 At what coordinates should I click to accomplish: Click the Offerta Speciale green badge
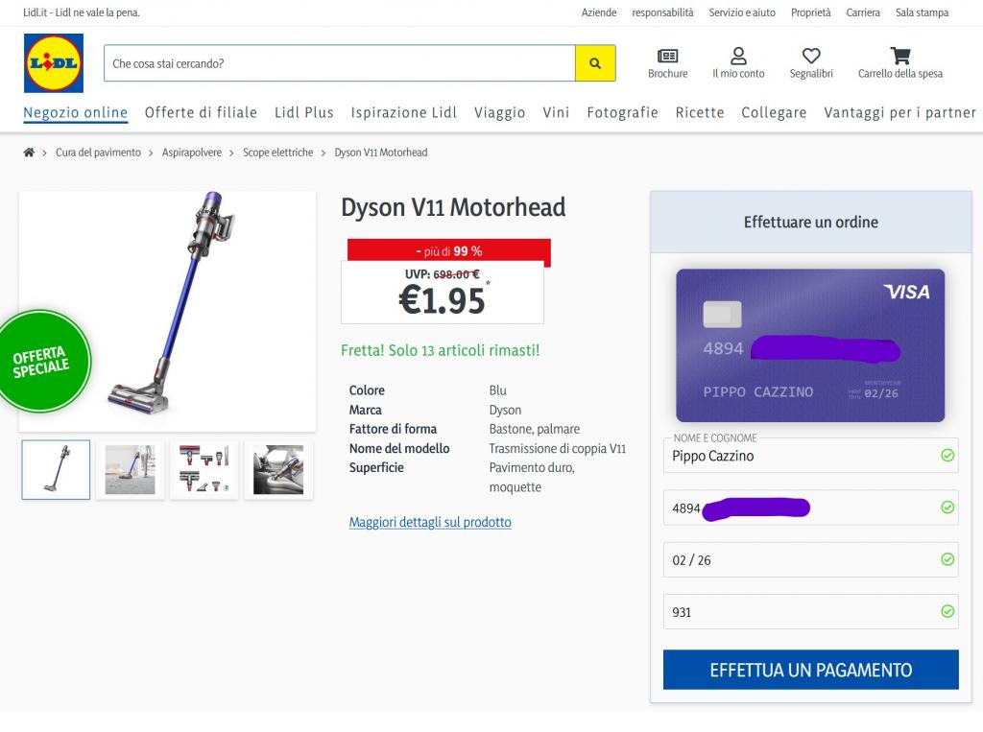tap(43, 362)
